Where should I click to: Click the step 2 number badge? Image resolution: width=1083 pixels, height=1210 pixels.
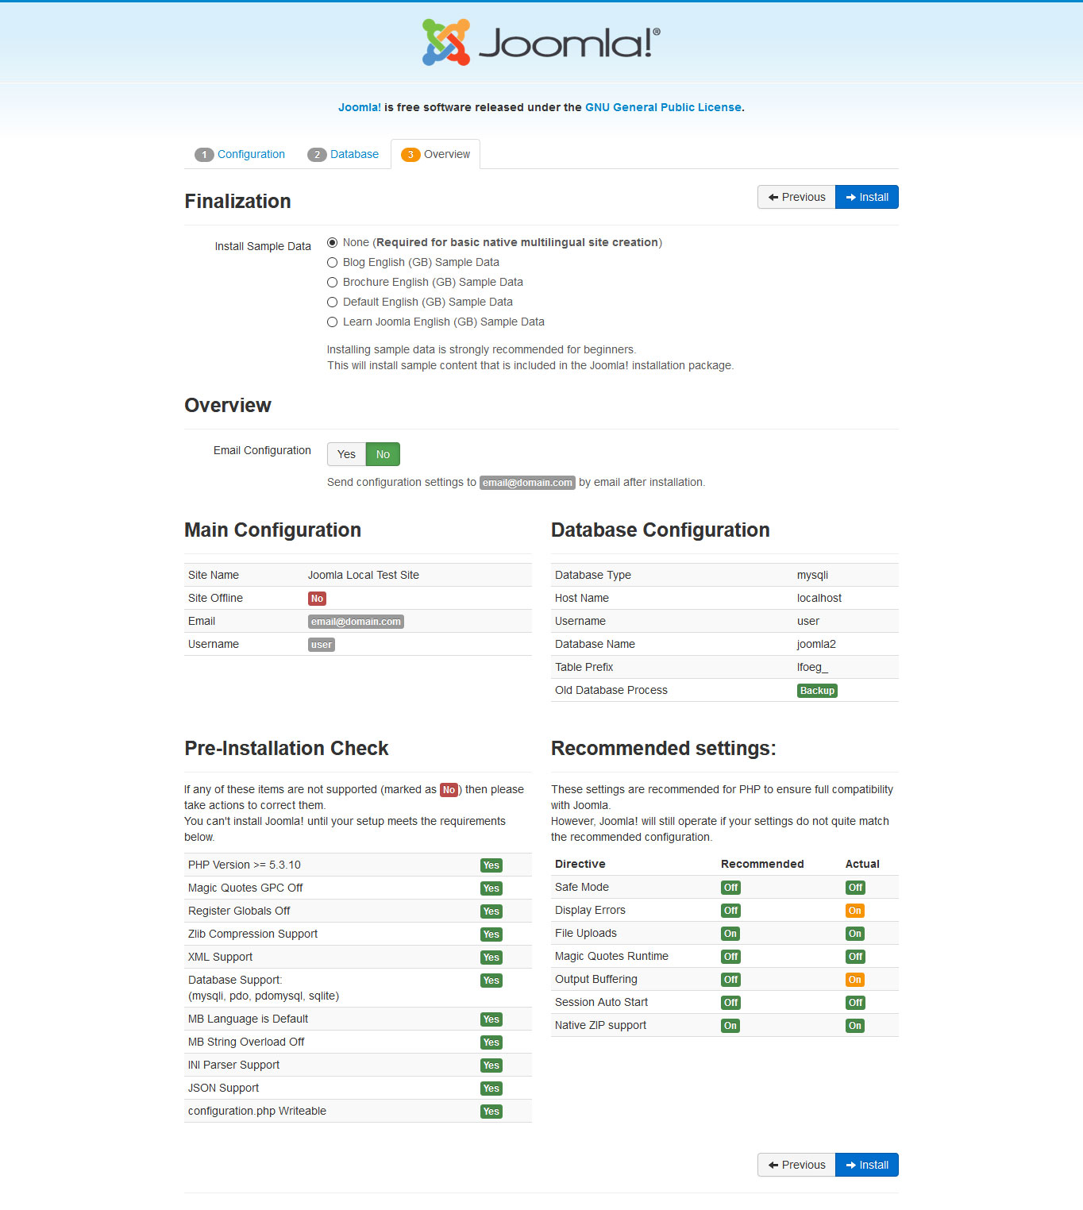[x=317, y=155]
